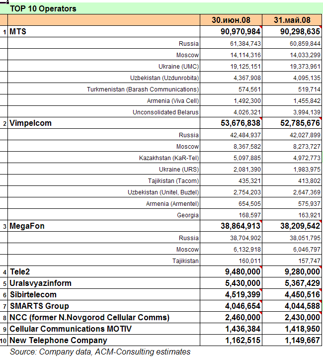Select Vimpelcom total 53,676,838
Viewport: 323px width, 357px height.
[231, 123]
